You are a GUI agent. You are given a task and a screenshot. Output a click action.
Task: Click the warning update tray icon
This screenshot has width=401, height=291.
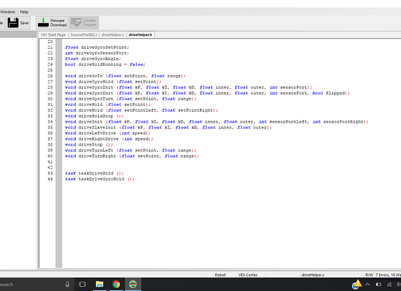click(x=356, y=285)
